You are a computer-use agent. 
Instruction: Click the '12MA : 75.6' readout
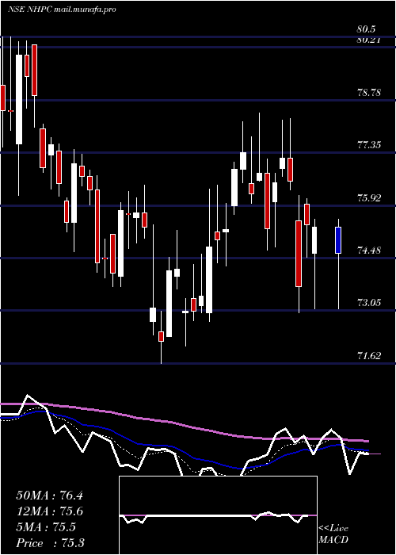[49, 511]
